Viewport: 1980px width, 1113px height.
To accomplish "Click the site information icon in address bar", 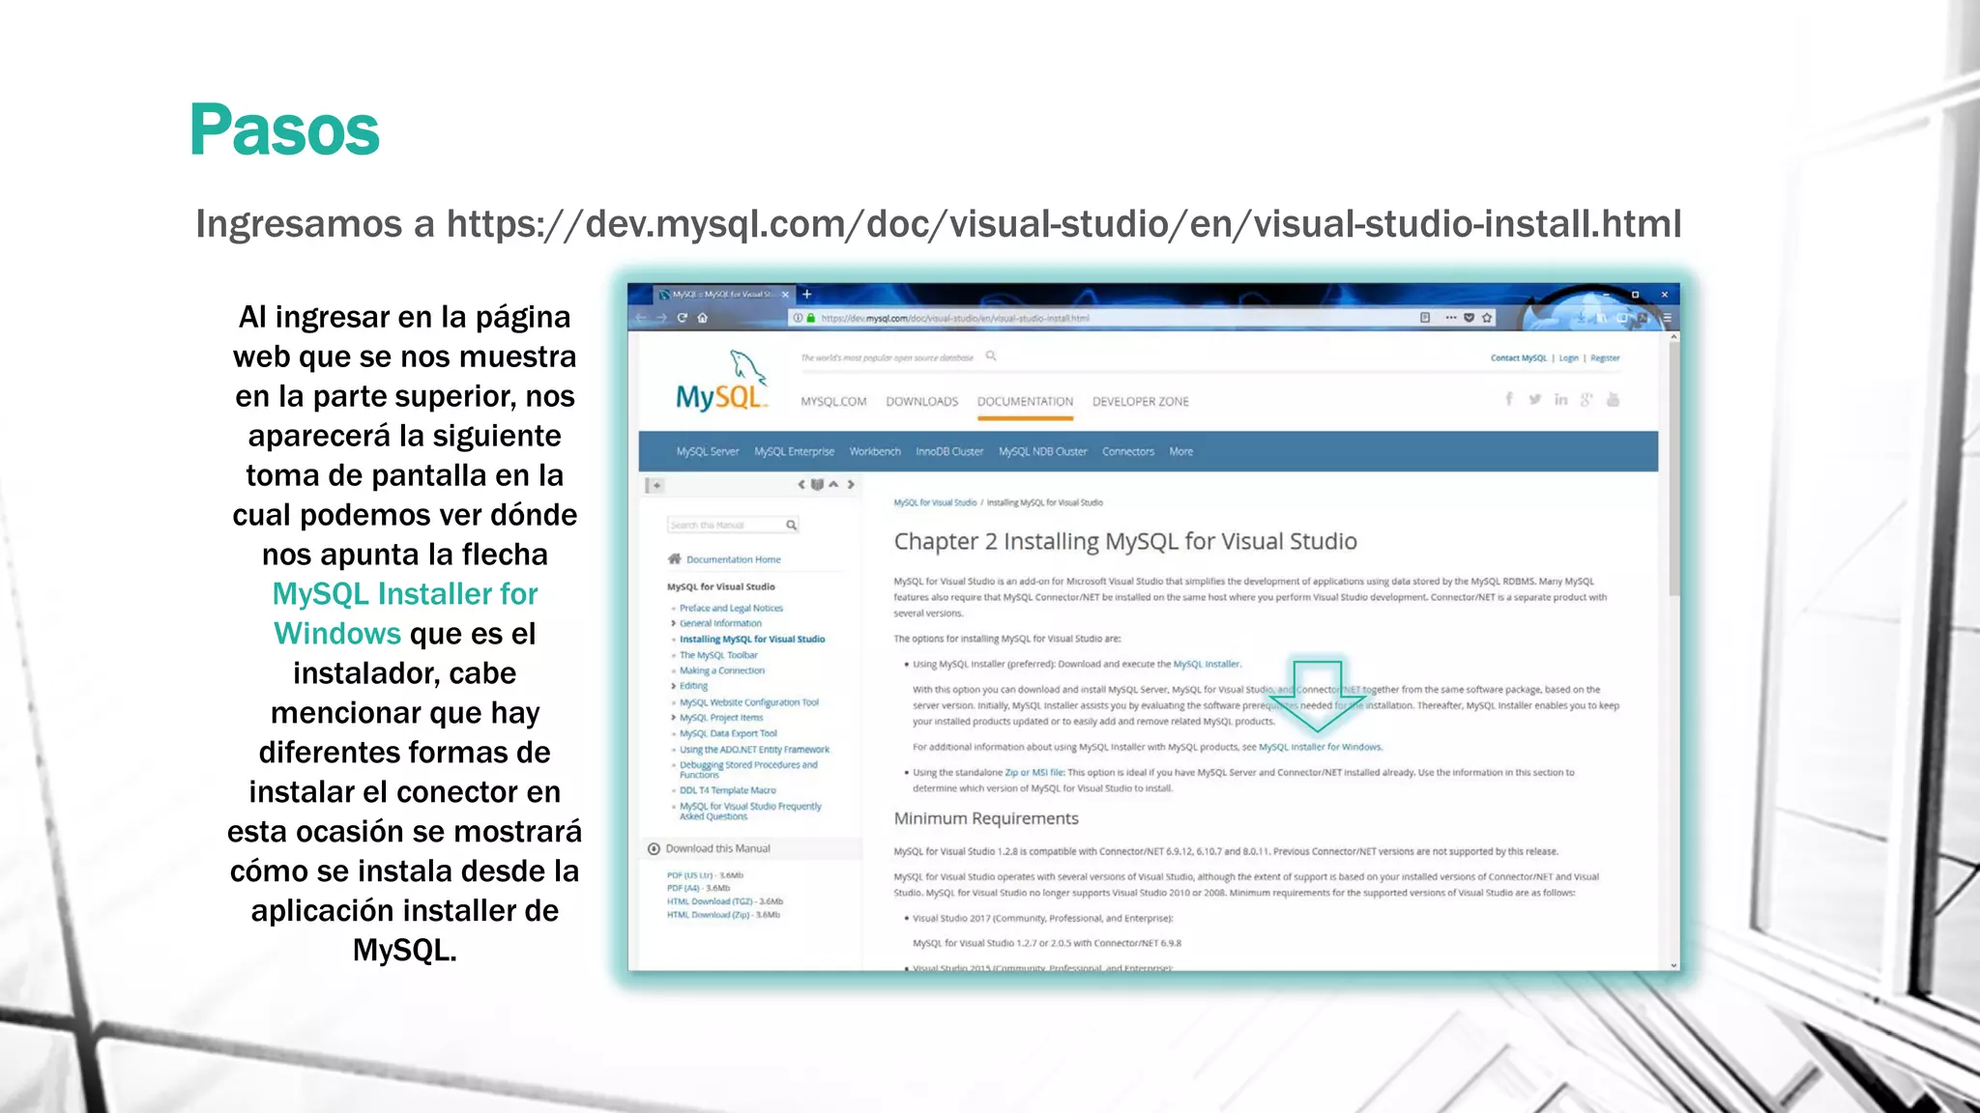I will [x=798, y=318].
